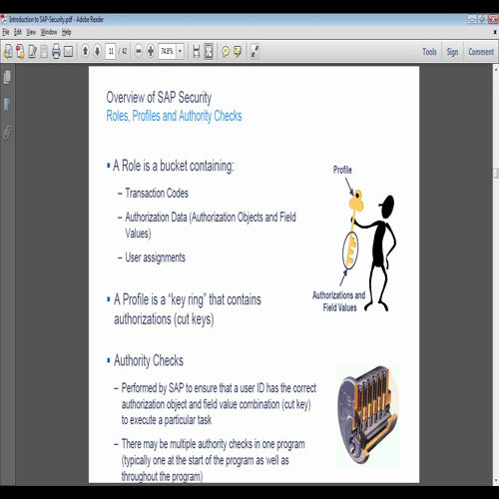Screen dimensions: 499x499
Task: Click scrollbar down arrow at bottom right
Action: (x=496, y=480)
